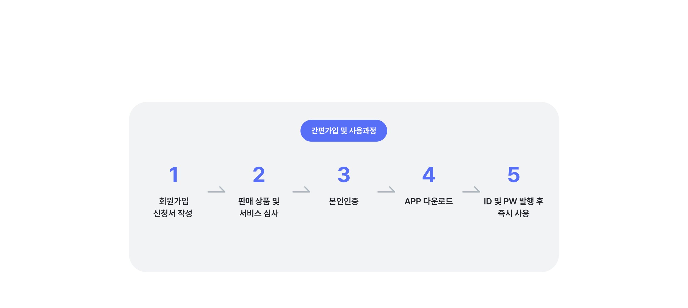Click the arrow between steps 1 and 2
This screenshot has width=688, height=308.
[x=216, y=190]
